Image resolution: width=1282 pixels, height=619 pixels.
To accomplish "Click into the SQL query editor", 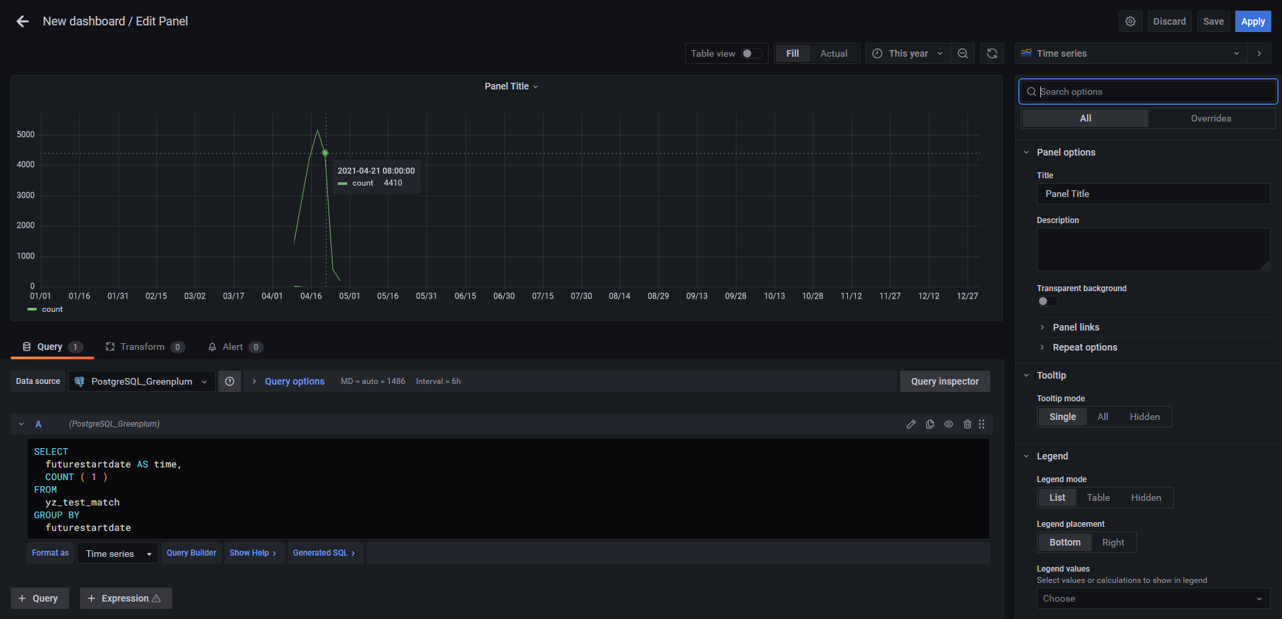I will [508, 489].
